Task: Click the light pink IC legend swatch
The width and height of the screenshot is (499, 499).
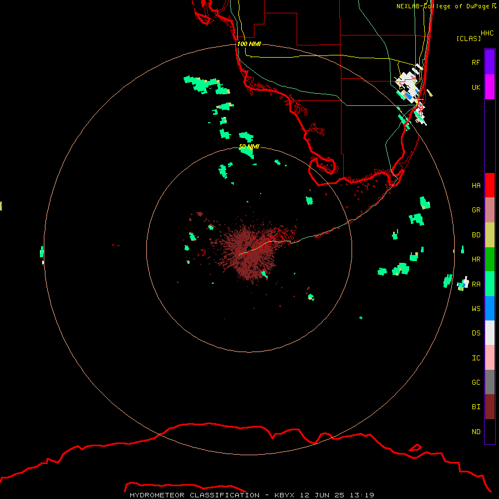Action: click(490, 358)
